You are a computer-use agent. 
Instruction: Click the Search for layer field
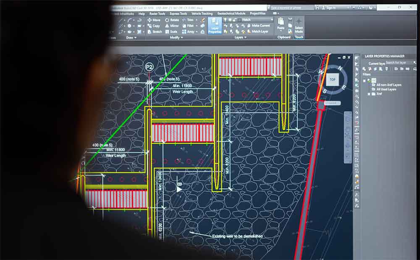[397, 63]
